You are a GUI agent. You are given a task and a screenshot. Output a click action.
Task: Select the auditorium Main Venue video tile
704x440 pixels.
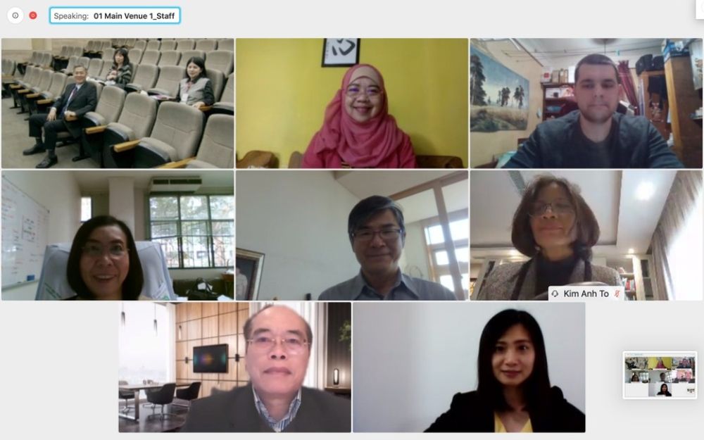(x=118, y=103)
